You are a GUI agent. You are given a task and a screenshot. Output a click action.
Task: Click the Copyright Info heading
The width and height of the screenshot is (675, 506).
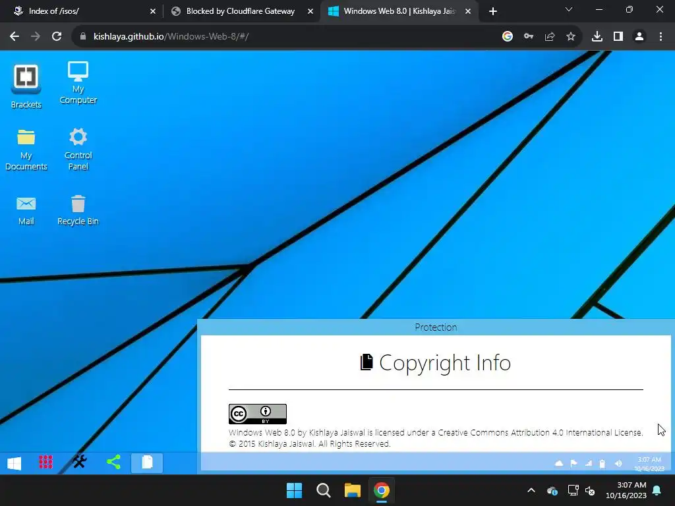[x=436, y=363]
